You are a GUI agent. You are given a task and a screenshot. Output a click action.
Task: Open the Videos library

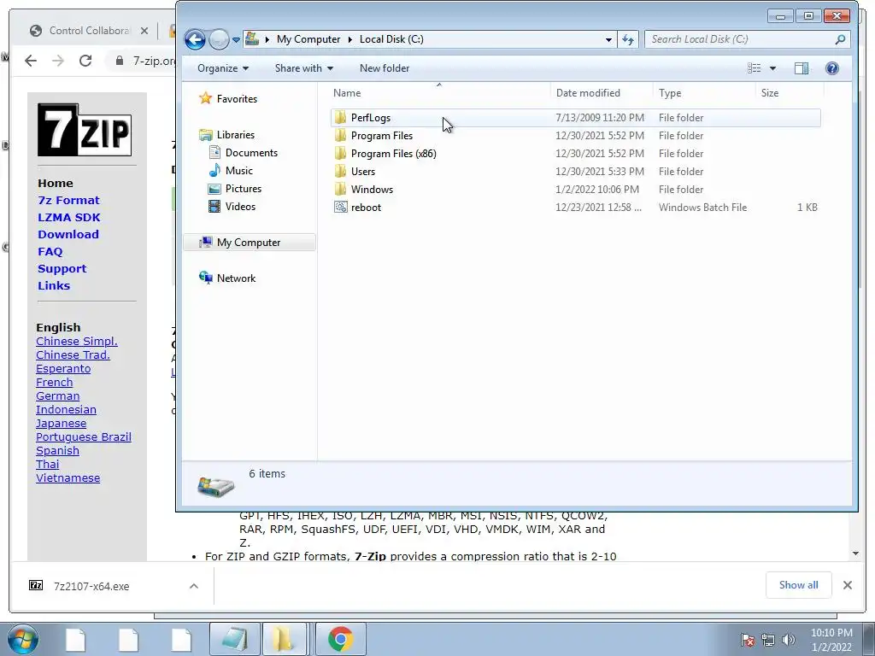pyautogui.click(x=240, y=207)
